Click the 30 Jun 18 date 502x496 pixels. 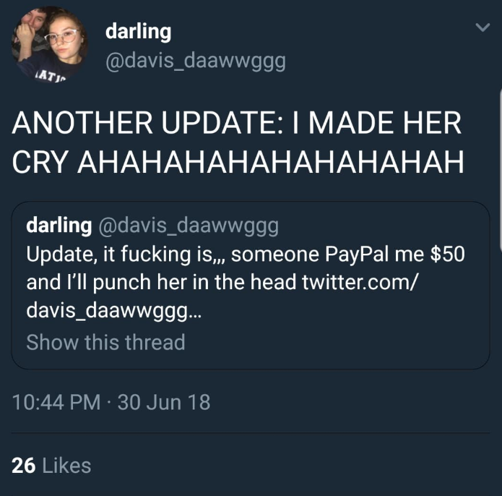(x=164, y=402)
